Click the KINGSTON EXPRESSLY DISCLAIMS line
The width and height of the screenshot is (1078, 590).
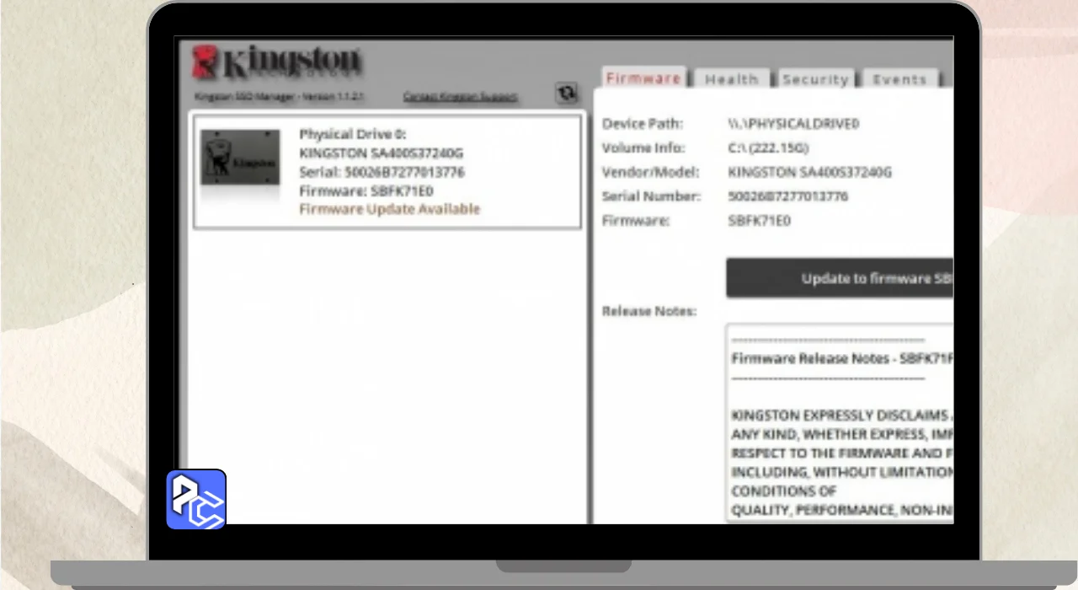point(842,416)
